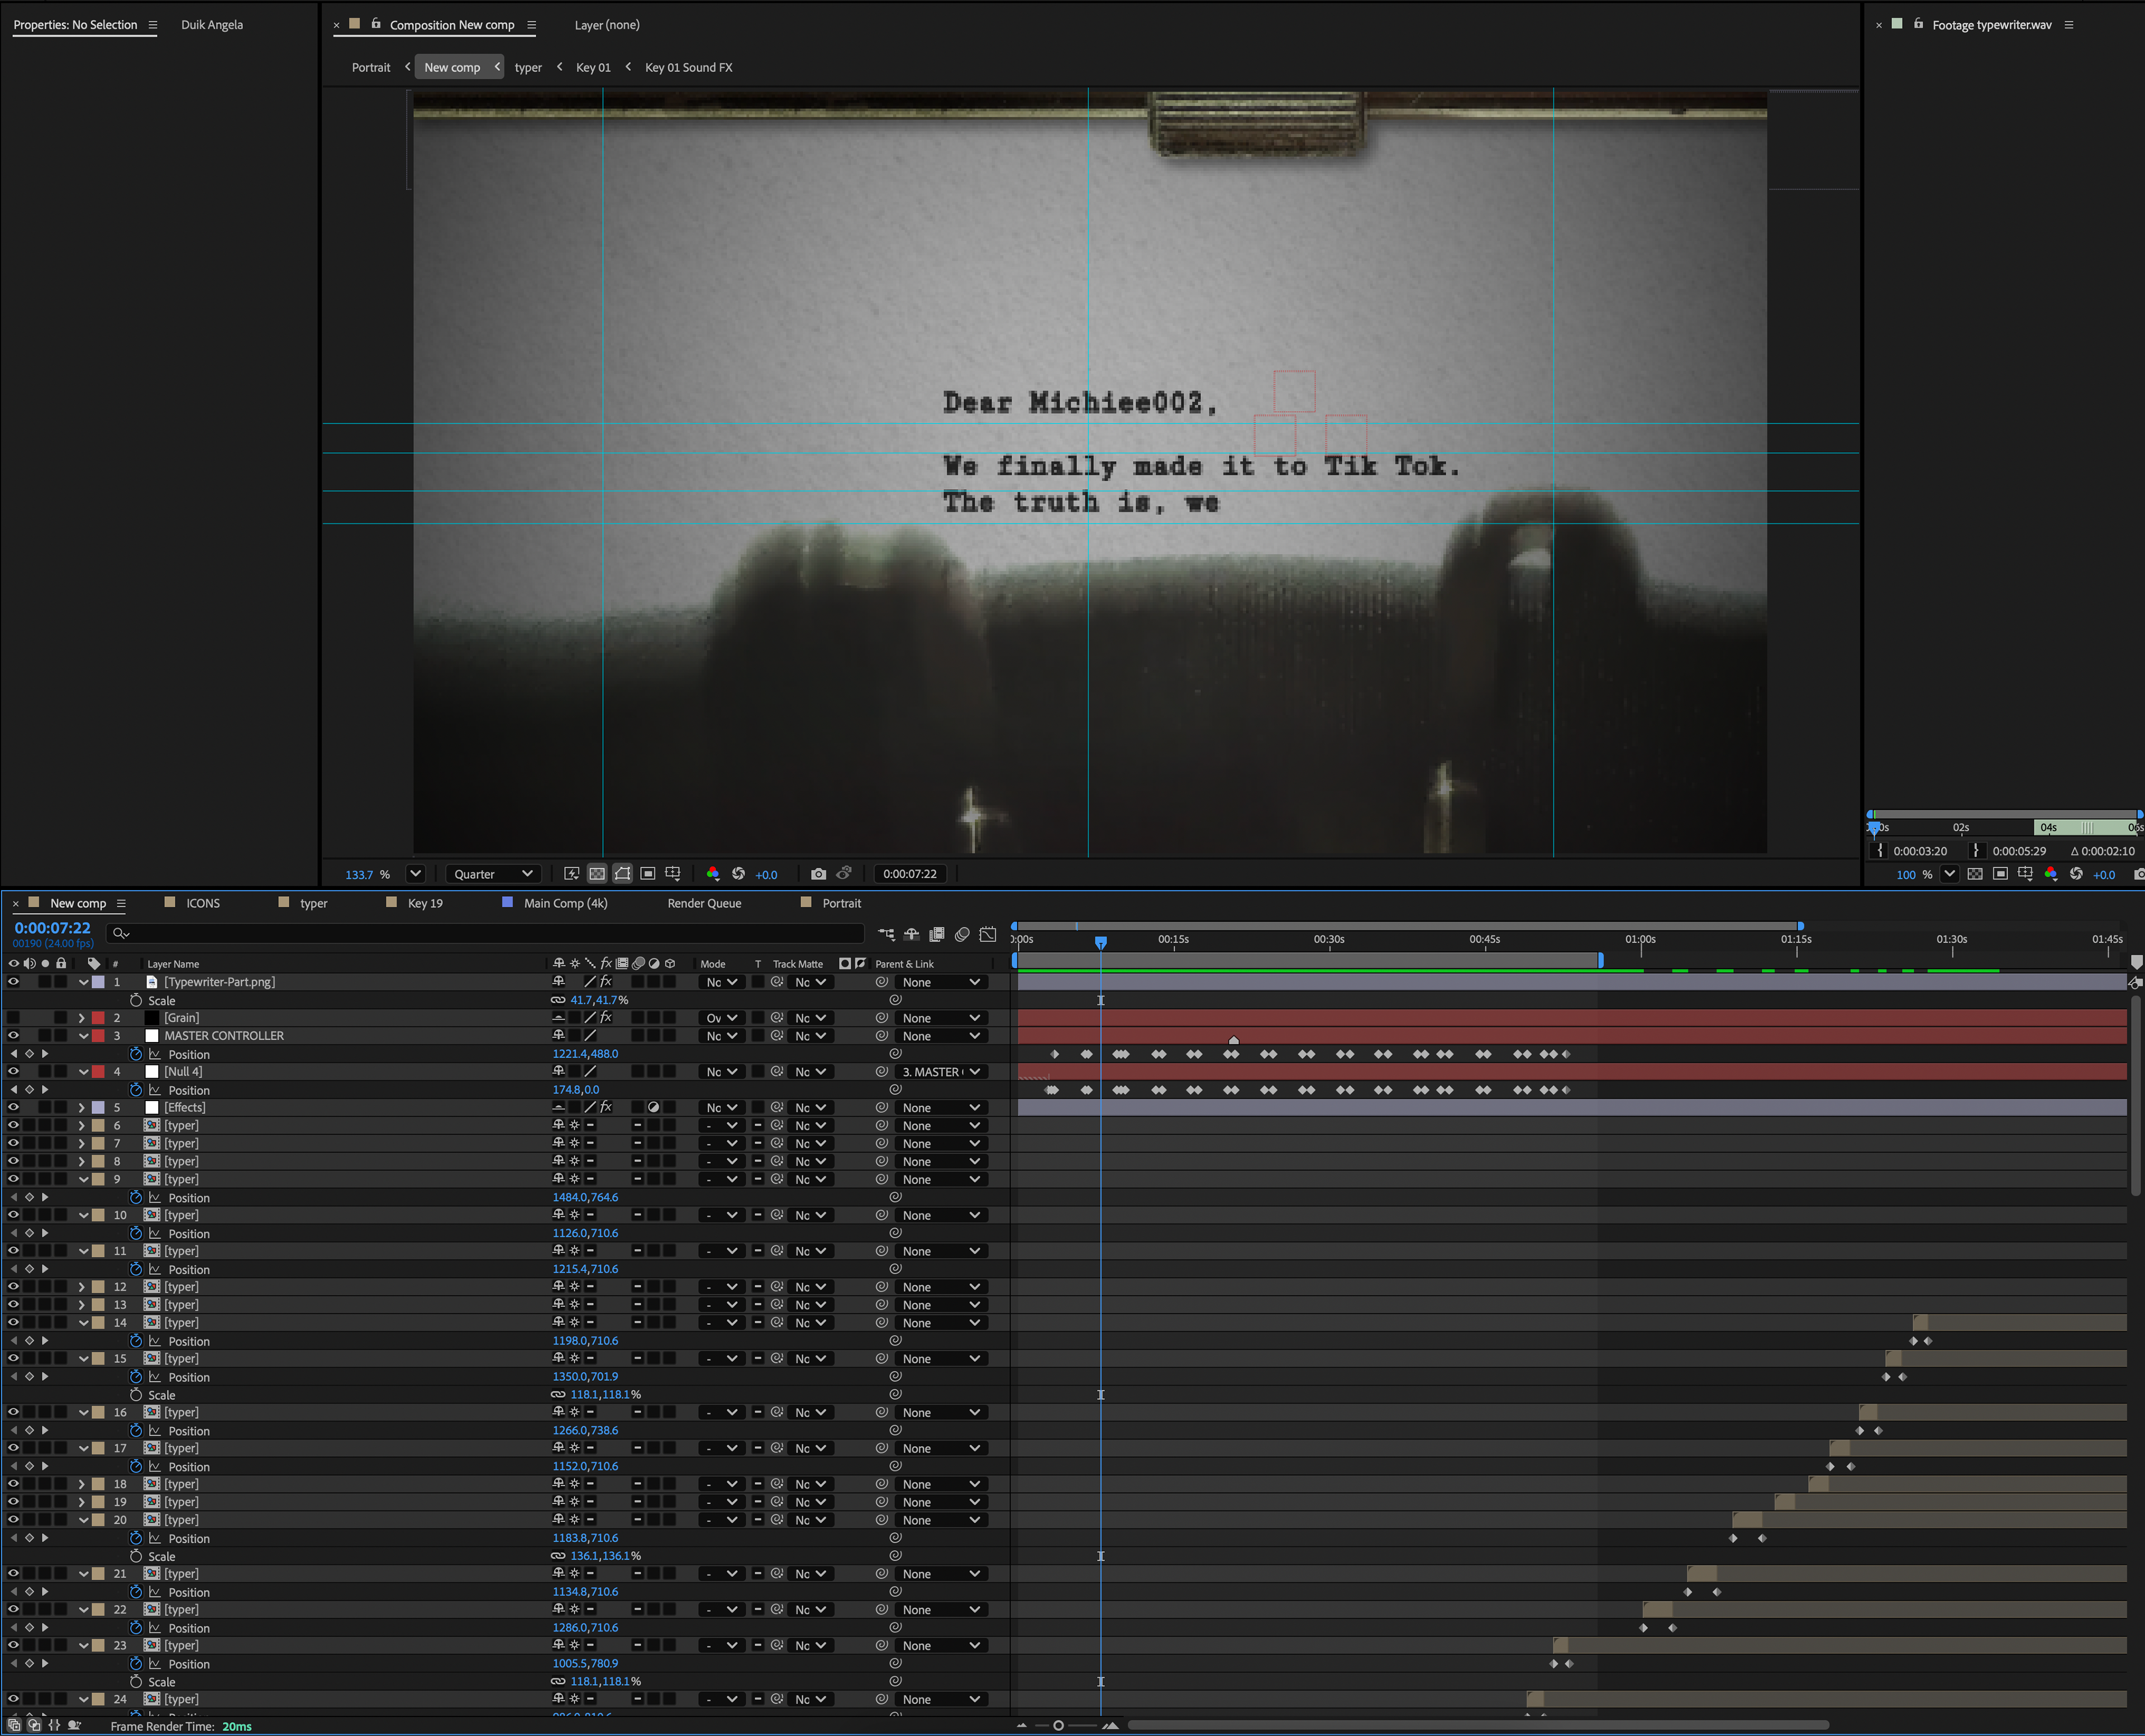Click the Region of Interest icon
2145x1736 pixels.
tap(647, 874)
